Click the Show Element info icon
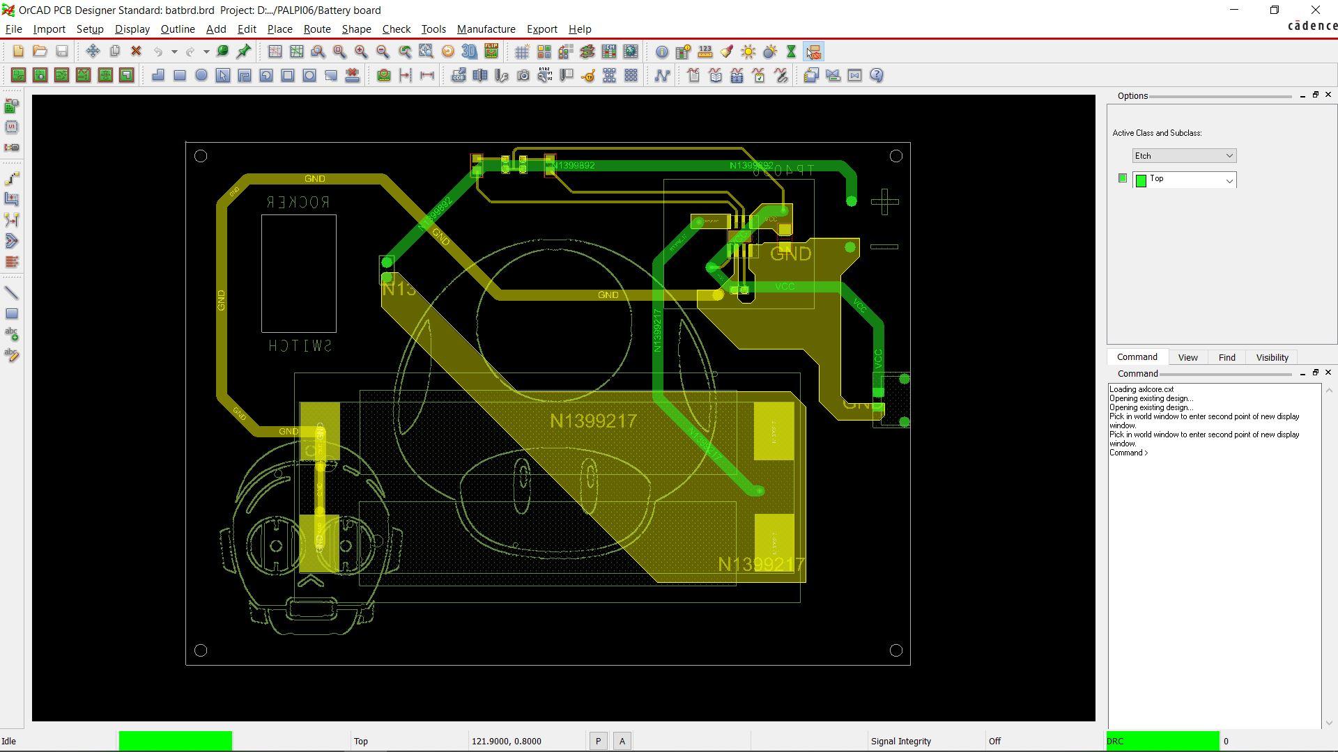The width and height of the screenshot is (1338, 752). tap(662, 52)
